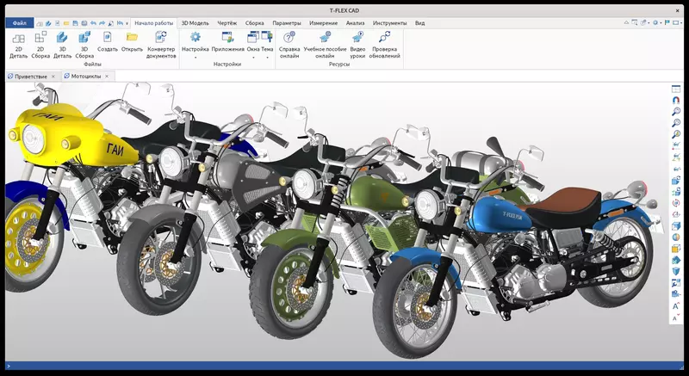Open Справка онлайн help resource
This screenshot has width=689, height=376.
[x=289, y=38]
